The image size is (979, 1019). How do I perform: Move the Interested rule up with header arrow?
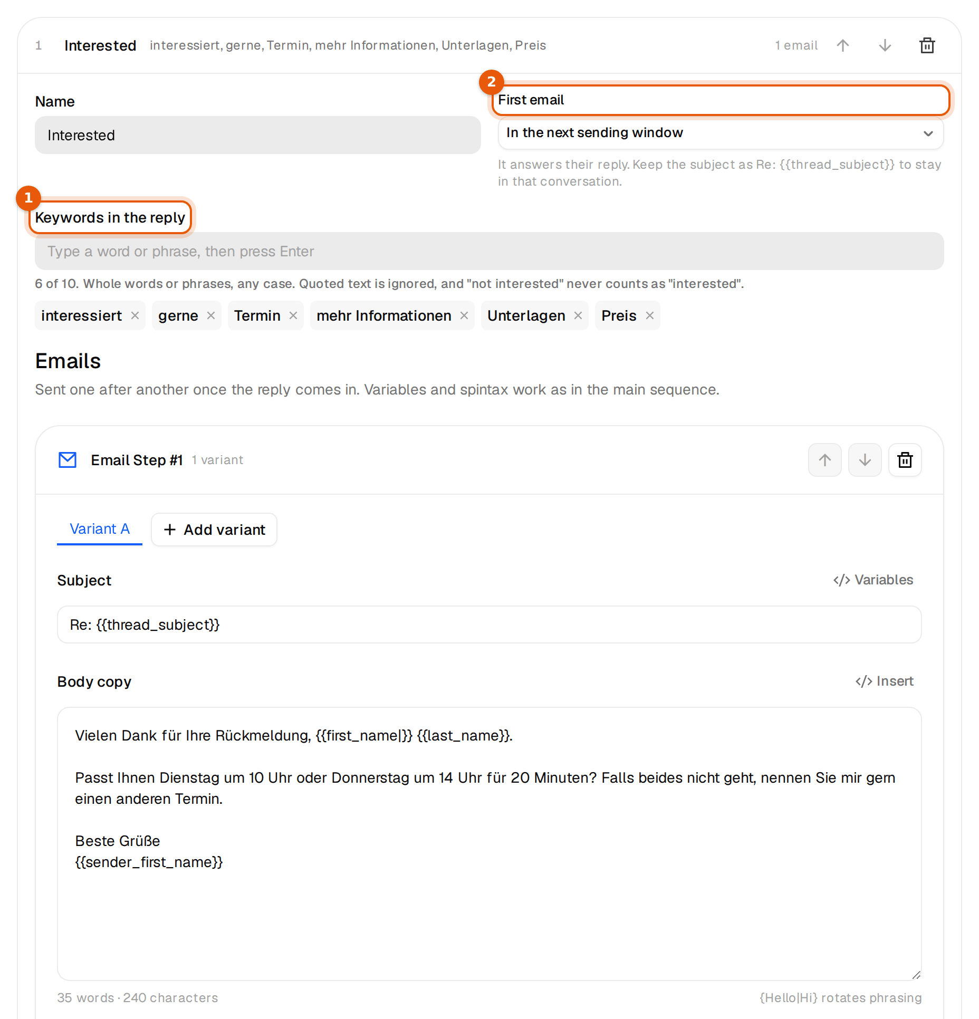click(x=843, y=45)
